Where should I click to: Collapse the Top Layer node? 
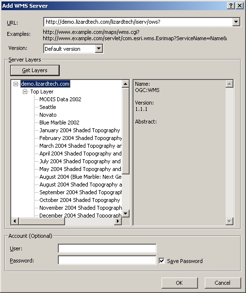pyautogui.click(x=25, y=92)
